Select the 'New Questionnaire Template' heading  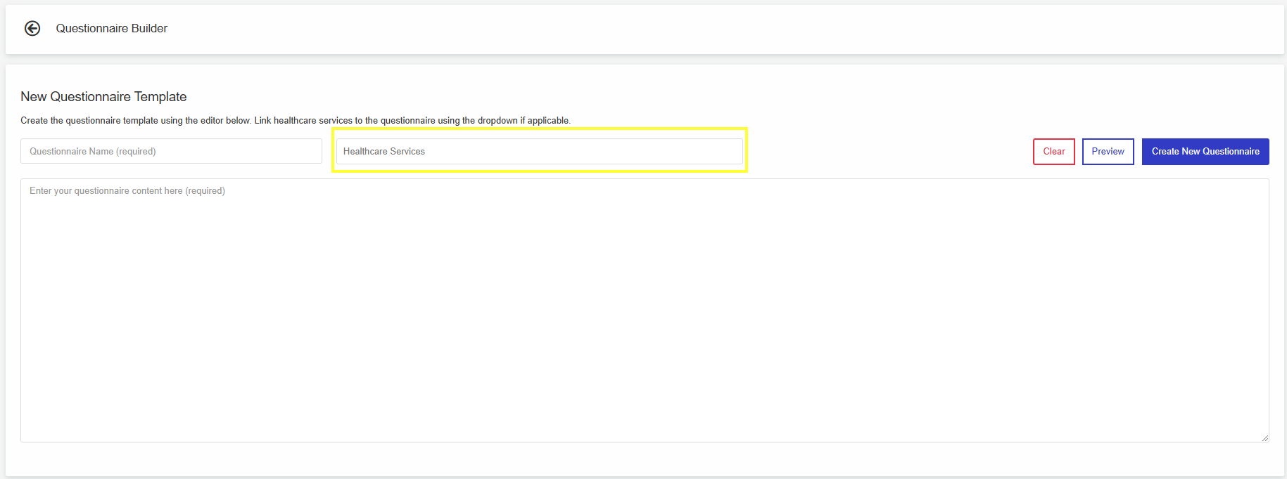pyautogui.click(x=103, y=97)
